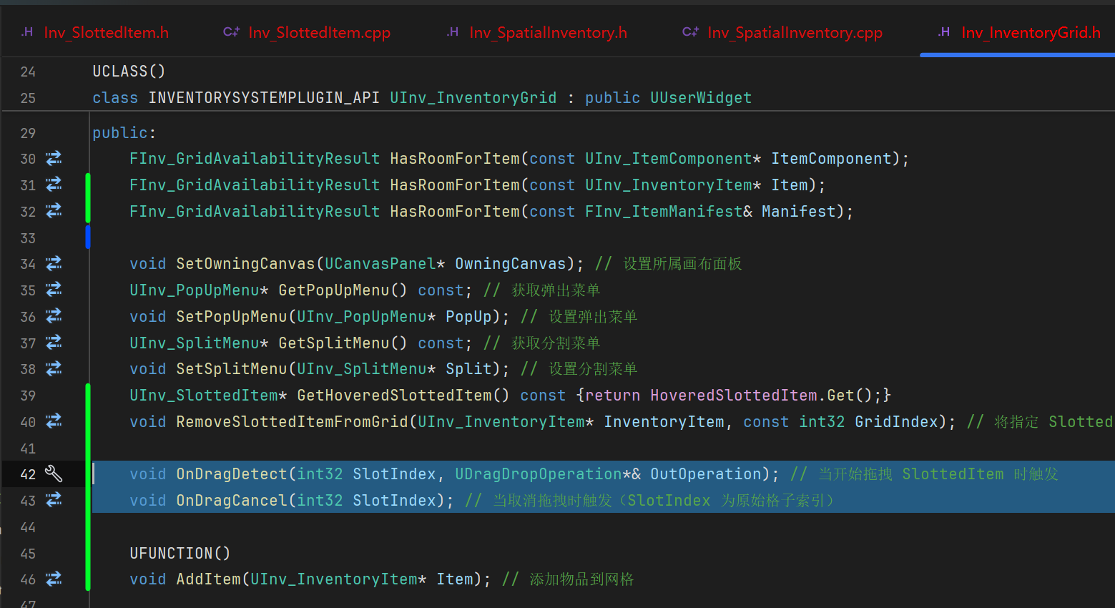The height and width of the screenshot is (608, 1115).
Task: Click the OnDragCancel function name
Action: [232, 500]
